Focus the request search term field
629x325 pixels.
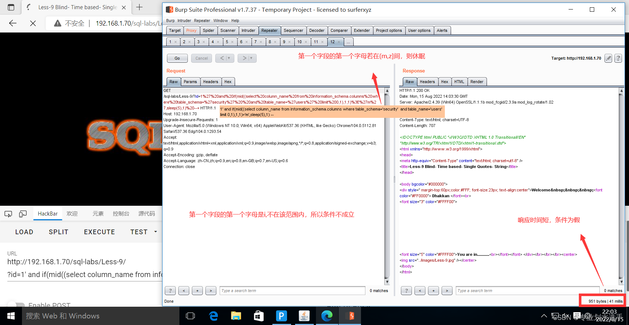tap(293, 291)
